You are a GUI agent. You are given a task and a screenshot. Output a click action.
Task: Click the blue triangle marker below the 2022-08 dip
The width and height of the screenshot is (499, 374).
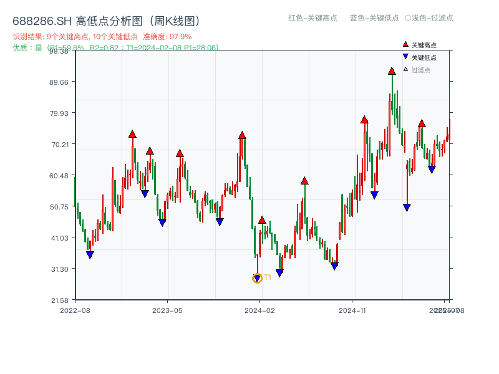tap(90, 255)
